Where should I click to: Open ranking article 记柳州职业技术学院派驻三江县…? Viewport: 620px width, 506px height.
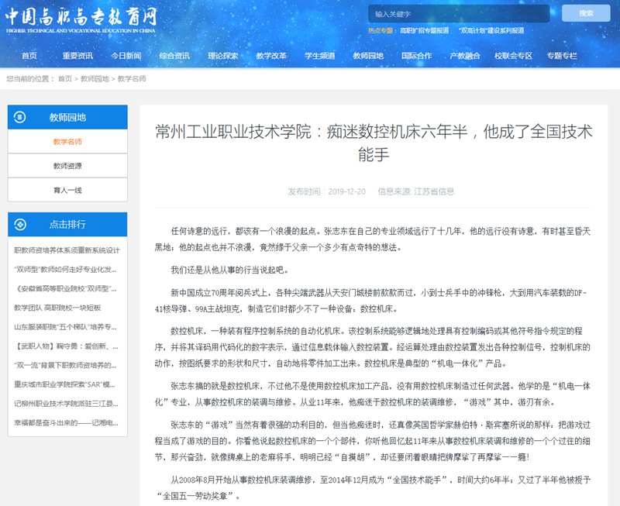(66, 404)
